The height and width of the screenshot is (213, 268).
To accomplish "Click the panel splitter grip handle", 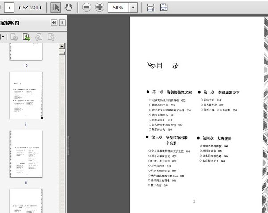I will pyautogui.click(x=68, y=146).
